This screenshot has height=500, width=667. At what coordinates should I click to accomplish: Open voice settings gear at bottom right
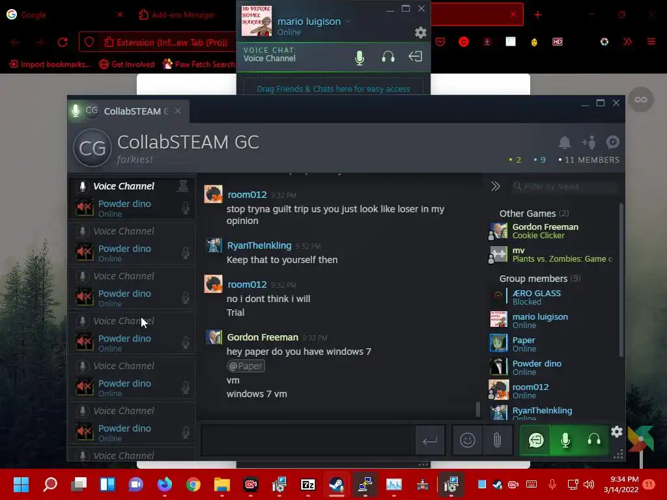616,432
